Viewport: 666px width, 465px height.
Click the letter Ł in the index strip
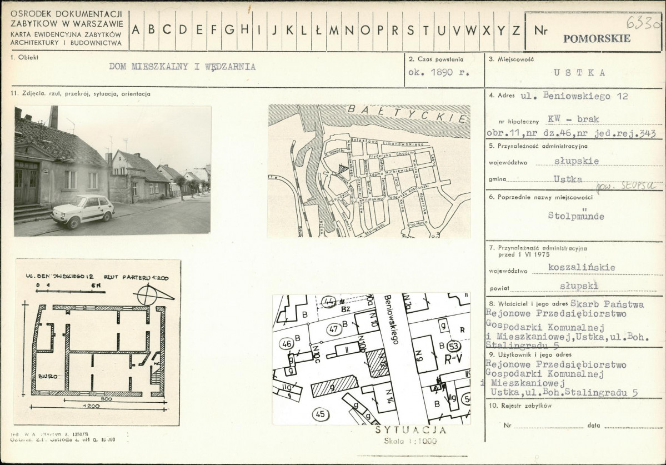[318, 30]
